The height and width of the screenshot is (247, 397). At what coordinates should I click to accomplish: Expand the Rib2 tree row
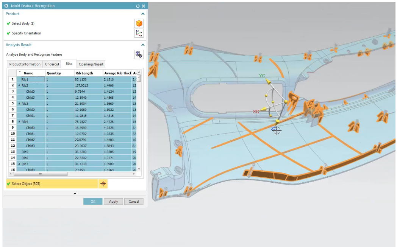19,85
